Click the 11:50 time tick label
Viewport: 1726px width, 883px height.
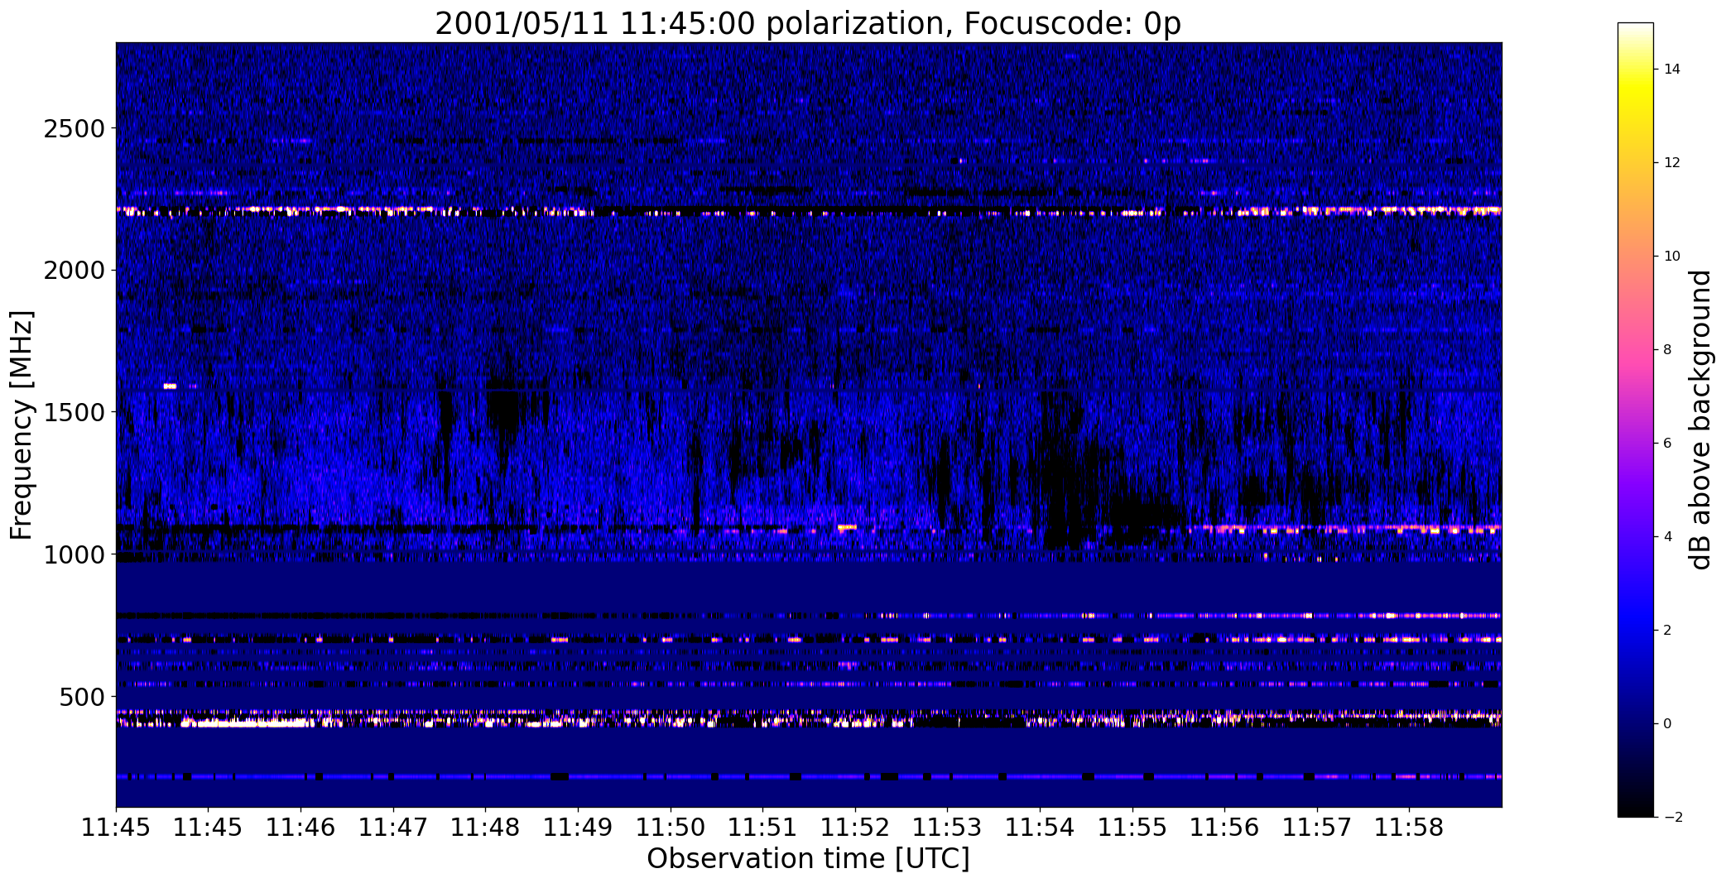coord(671,828)
